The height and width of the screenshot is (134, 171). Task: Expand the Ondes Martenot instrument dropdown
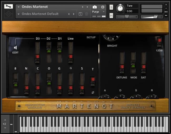(x=18, y=7)
